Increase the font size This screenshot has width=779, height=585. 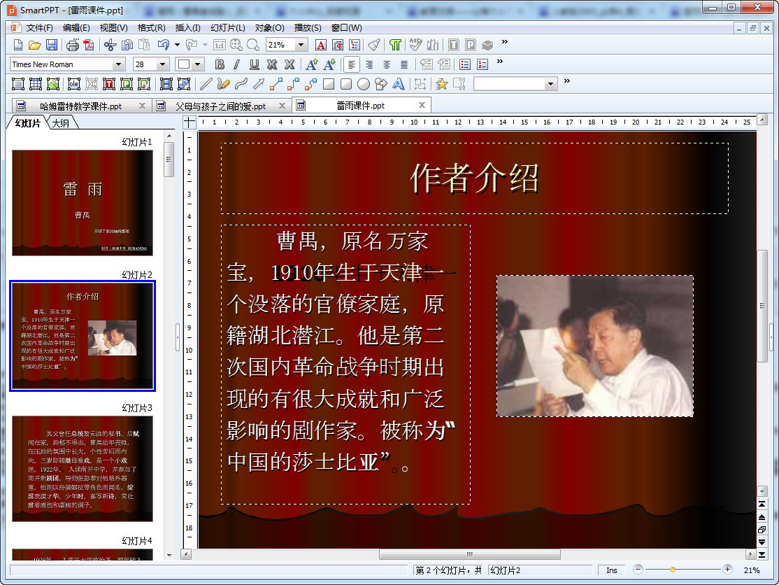tap(311, 64)
